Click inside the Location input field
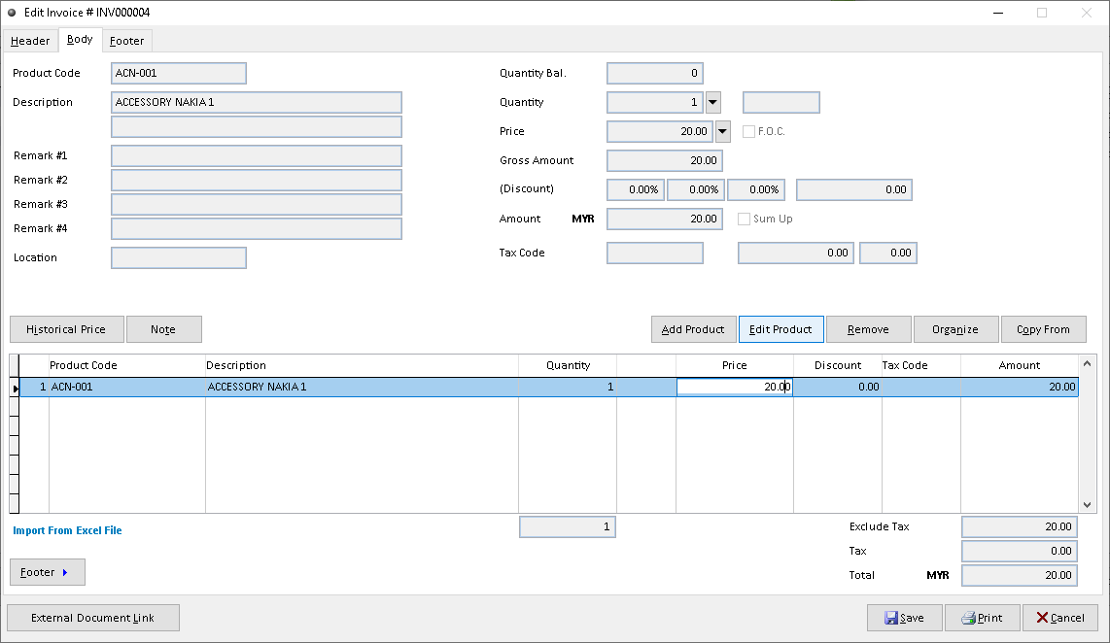The image size is (1110, 643). [178, 257]
